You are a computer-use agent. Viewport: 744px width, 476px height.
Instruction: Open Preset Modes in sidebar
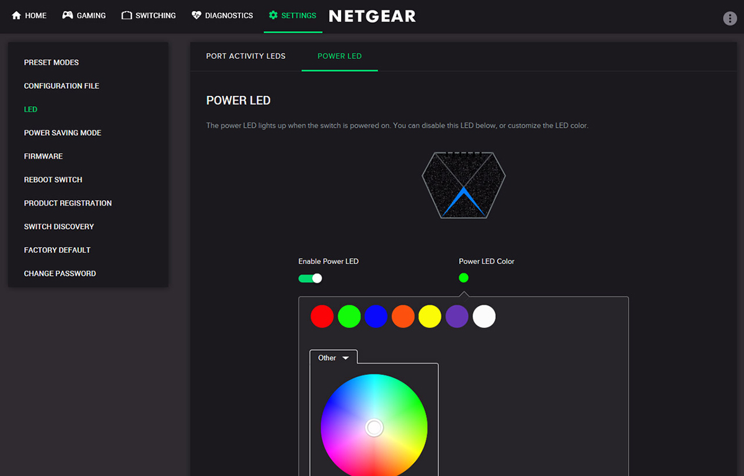(x=51, y=63)
